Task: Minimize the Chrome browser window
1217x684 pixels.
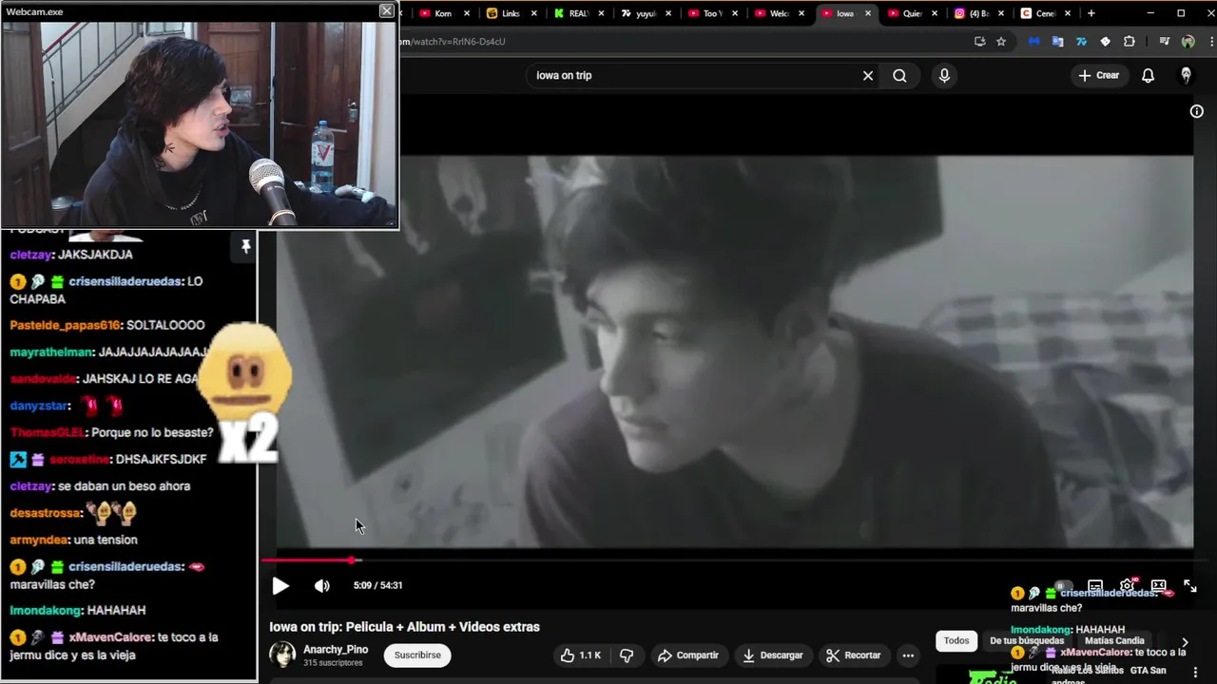Action: point(1150,13)
